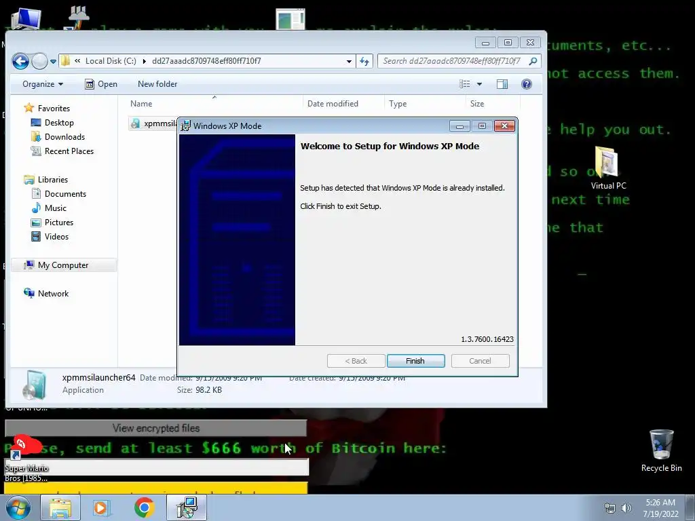Open Google Chrome from the taskbar
The image size is (695, 521).
(144, 508)
